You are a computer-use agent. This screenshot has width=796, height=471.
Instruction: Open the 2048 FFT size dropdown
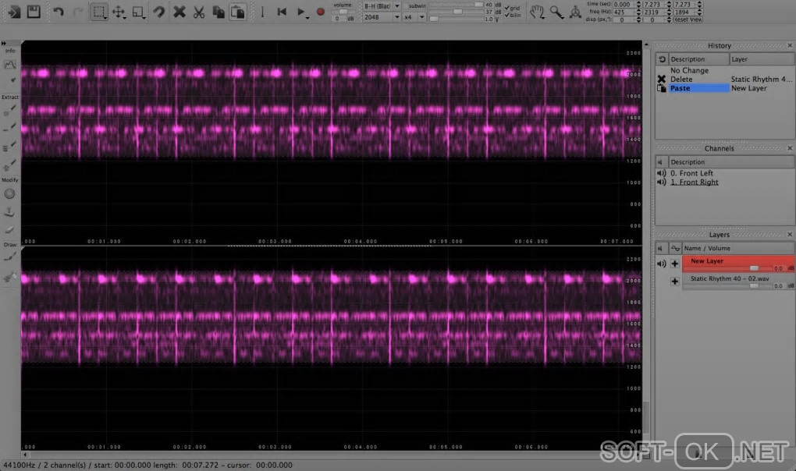click(382, 17)
